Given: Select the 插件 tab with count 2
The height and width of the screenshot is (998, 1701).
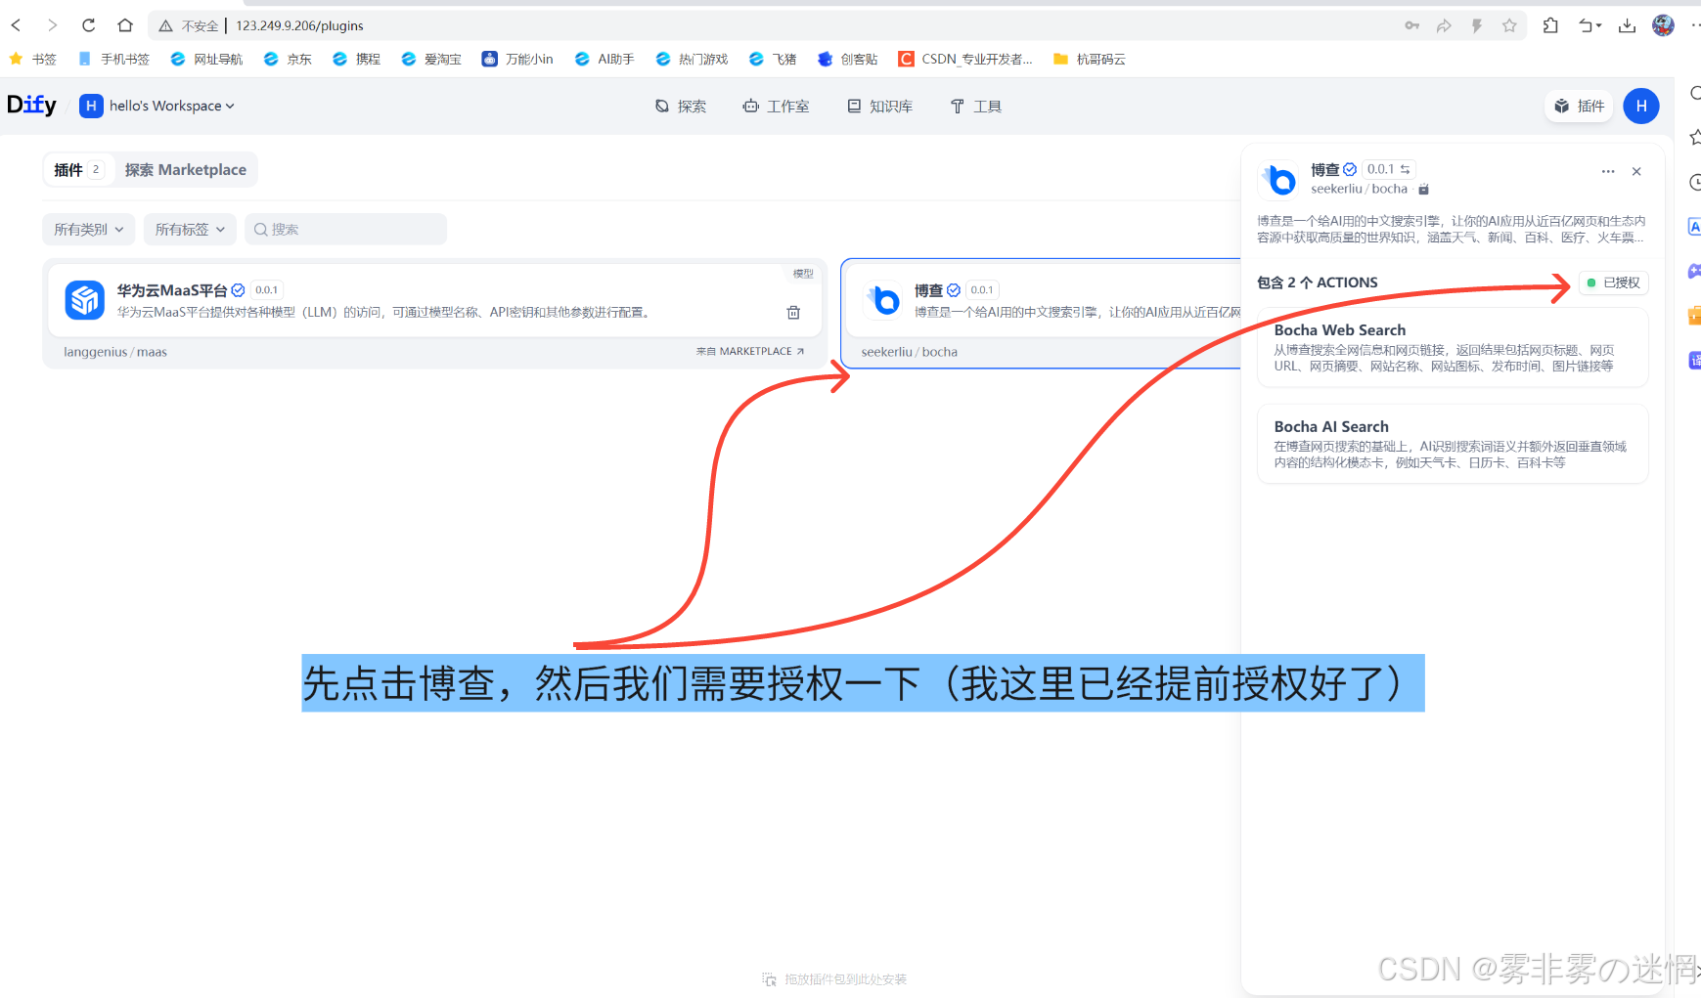Looking at the screenshot, I should (78, 170).
